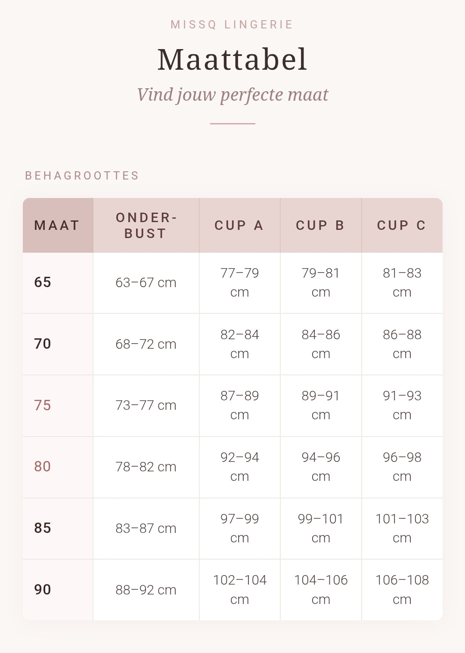Click the CUP A column header
This screenshot has width=465, height=653.
(x=239, y=225)
